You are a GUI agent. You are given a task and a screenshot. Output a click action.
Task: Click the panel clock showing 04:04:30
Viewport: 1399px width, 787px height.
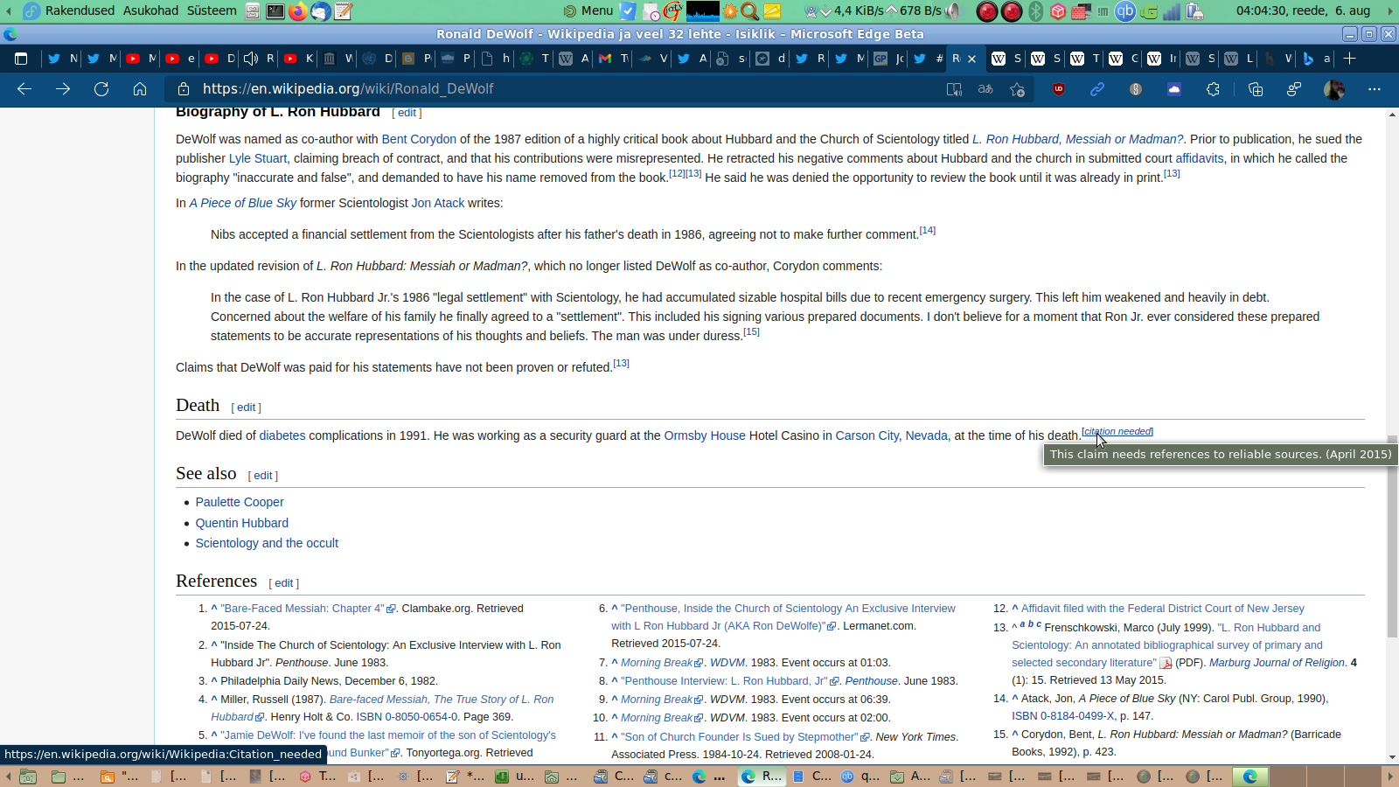[x=1303, y=10]
